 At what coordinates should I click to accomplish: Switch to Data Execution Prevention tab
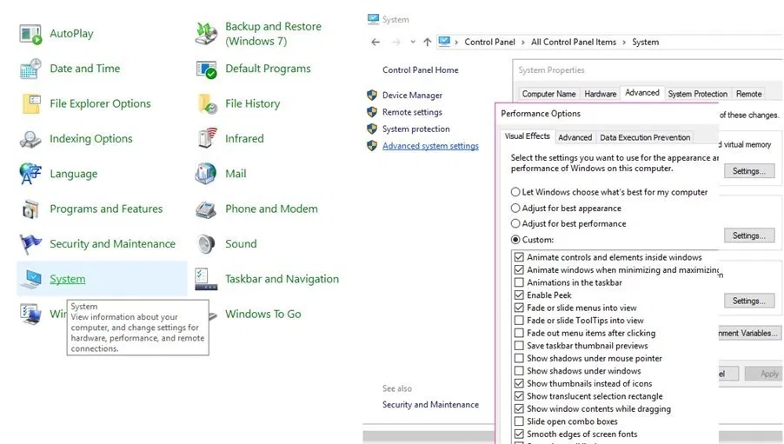645,137
